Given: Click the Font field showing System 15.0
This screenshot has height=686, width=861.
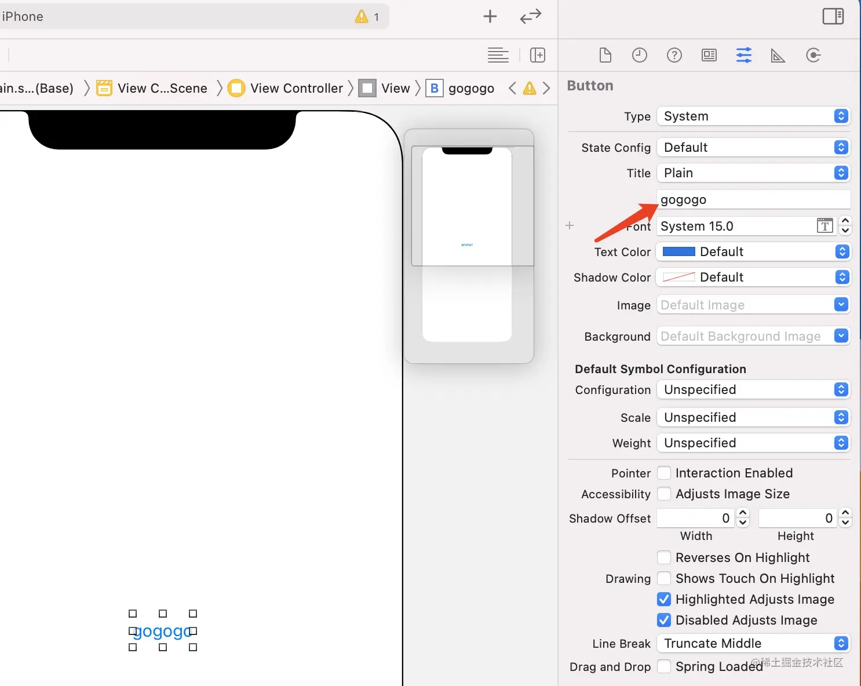Looking at the screenshot, I should (736, 226).
